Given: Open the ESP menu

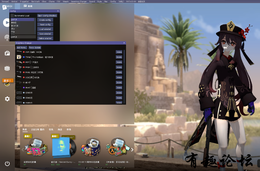Looking at the screenshot, I should pos(58,1).
